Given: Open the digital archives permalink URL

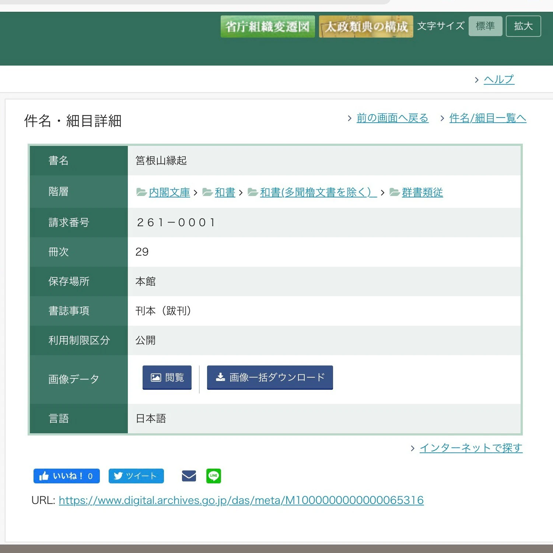Looking at the screenshot, I should click(x=241, y=500).
